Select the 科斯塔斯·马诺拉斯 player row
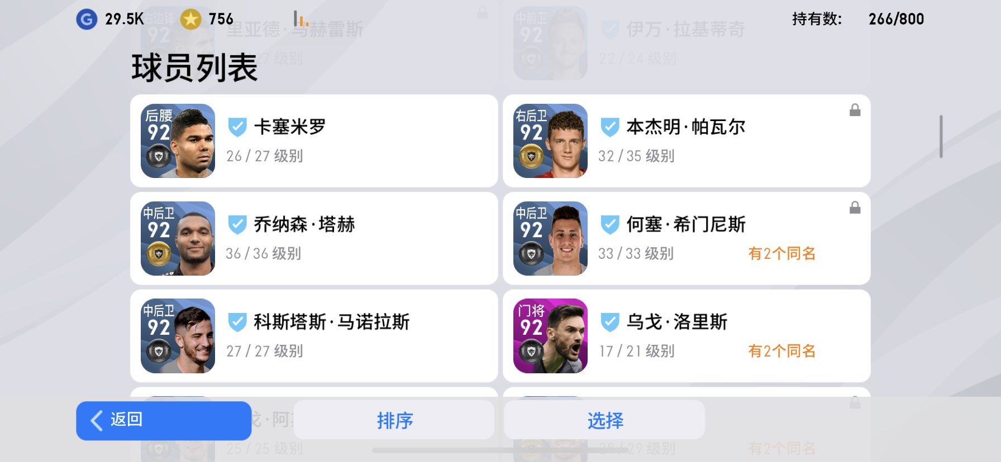This screenshot has width=1001, height=462. pos(314,336)
